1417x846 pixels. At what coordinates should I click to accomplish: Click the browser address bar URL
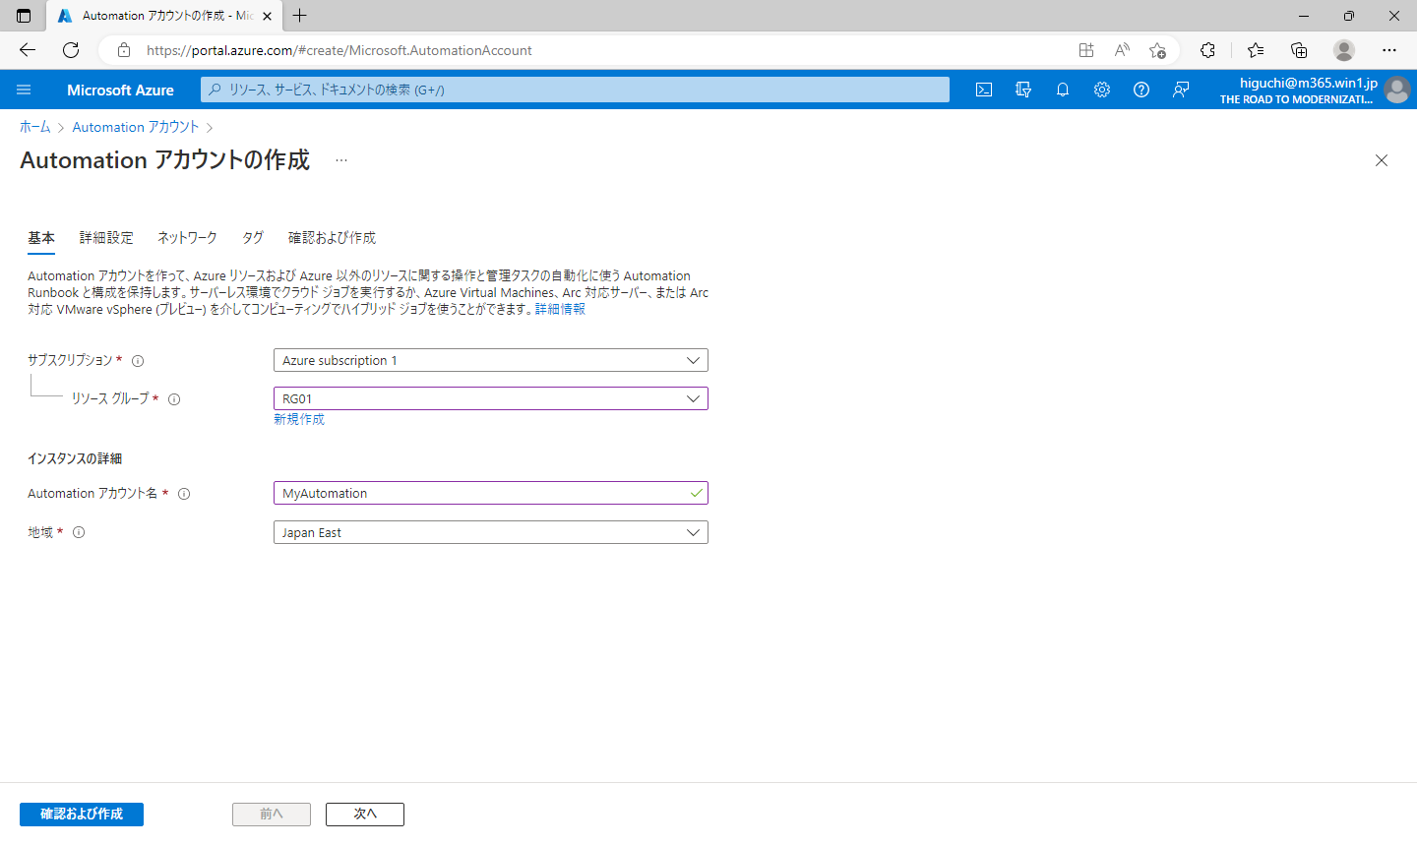339,50
